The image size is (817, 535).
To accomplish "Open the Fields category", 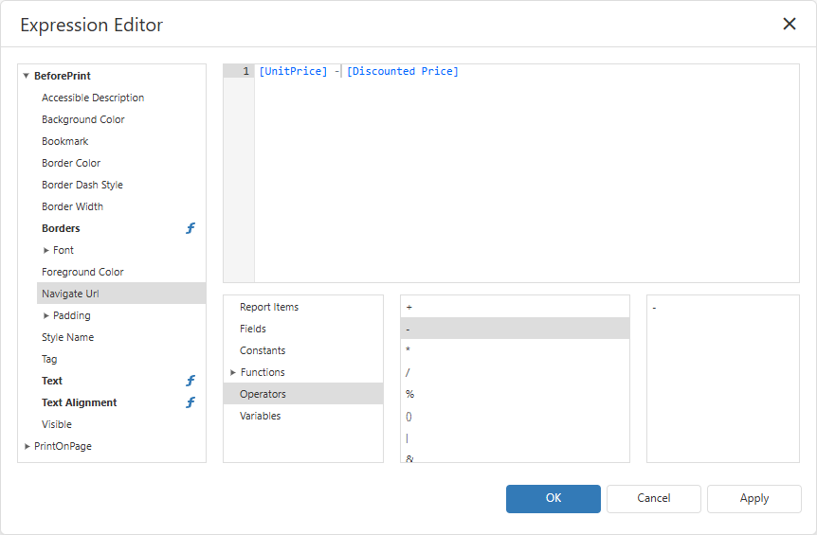I will (303, 329).
